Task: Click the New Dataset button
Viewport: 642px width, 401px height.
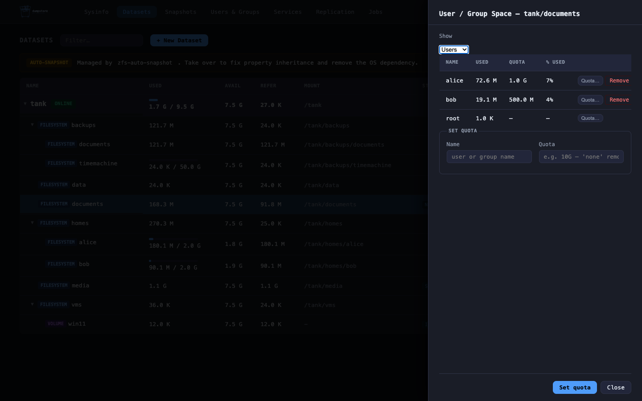Action: pos(179,40)
